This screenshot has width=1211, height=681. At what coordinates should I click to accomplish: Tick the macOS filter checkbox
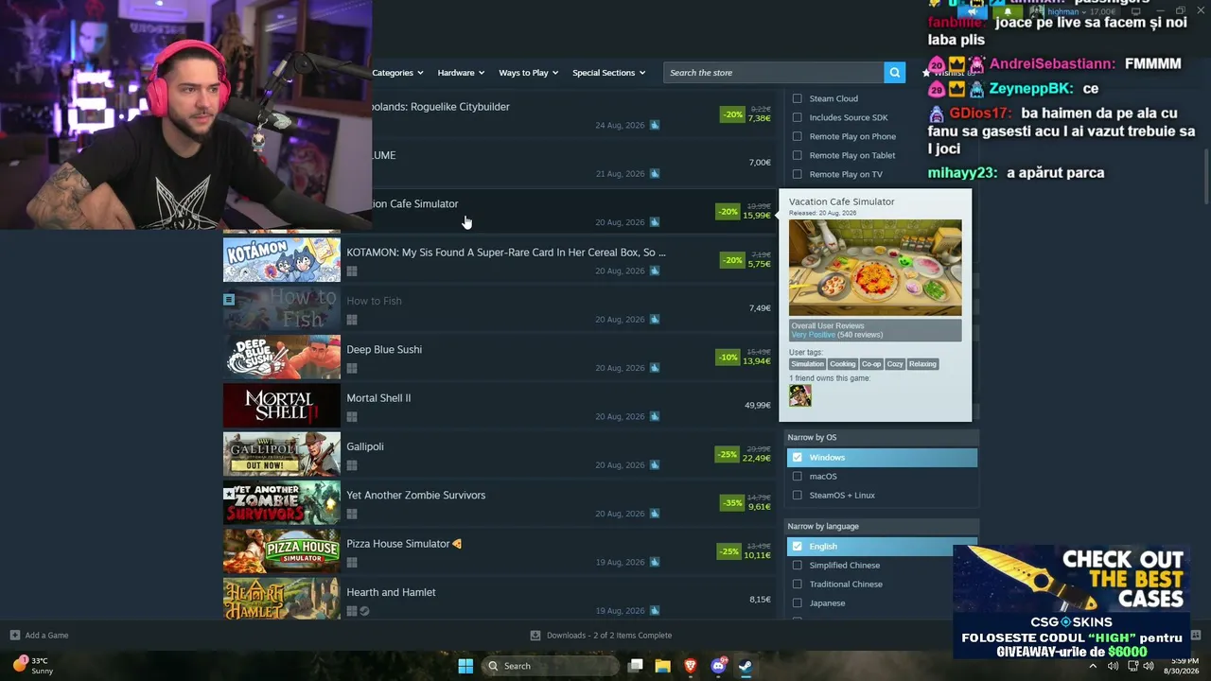click(797, 477)
